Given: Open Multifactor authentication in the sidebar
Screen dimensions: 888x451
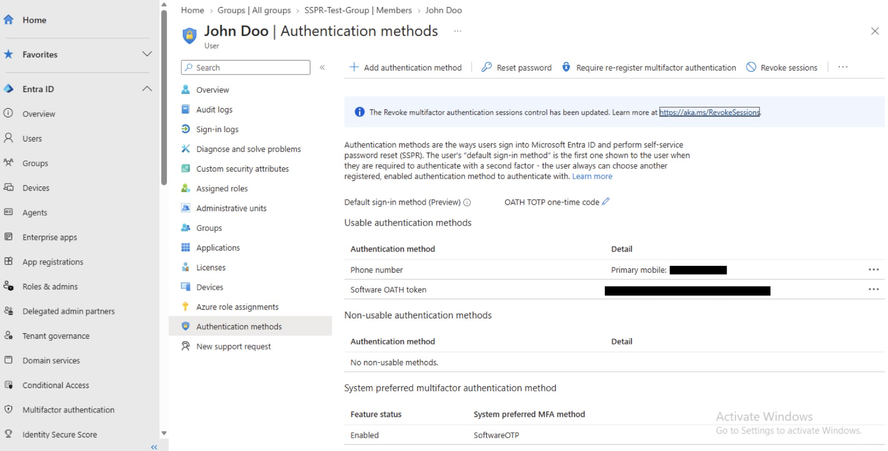Looking at the screenshot, I should 69,410.
